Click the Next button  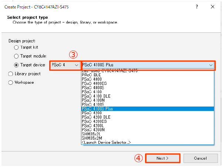click(x=163, y=158)
